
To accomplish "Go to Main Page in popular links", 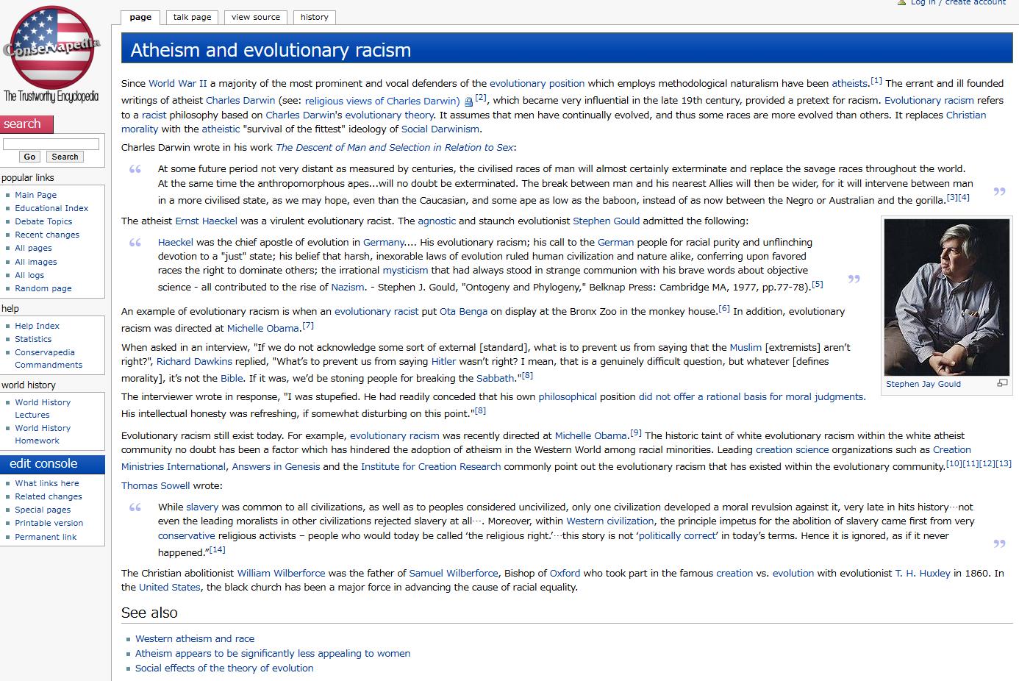I will click(36, 195).
